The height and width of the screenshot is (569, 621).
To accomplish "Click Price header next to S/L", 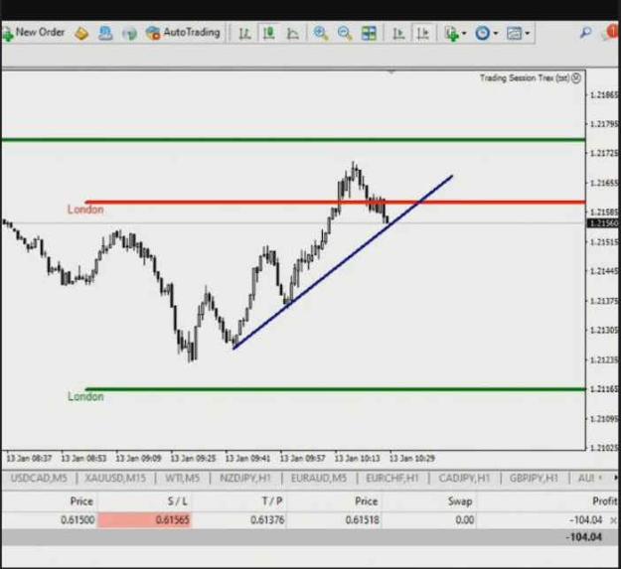I will click(x=81, y=501).
